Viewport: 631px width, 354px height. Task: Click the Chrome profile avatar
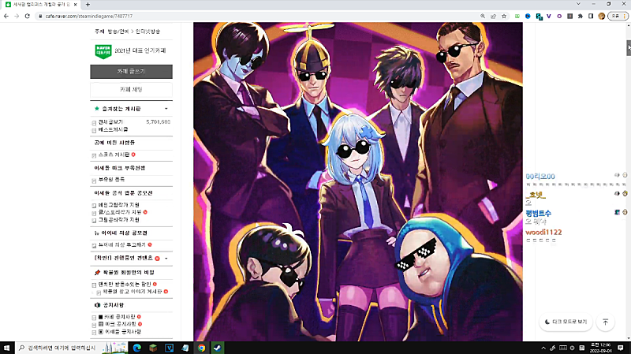[x=602, y=16]
